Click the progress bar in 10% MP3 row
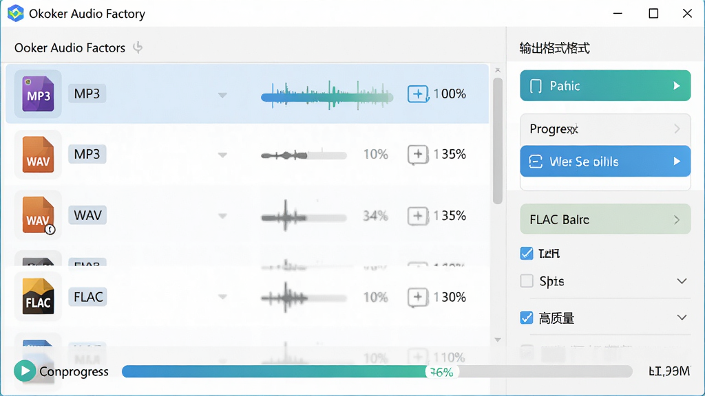 click(304, 156)
